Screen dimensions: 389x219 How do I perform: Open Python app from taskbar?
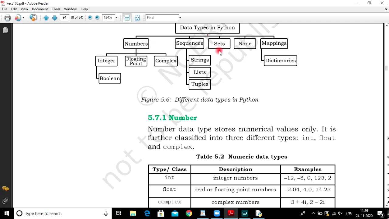coord(259,214)
